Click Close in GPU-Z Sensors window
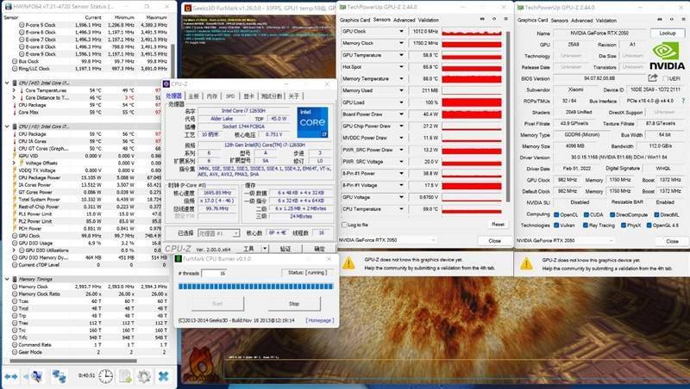690x389 pixels. point(494,241)
